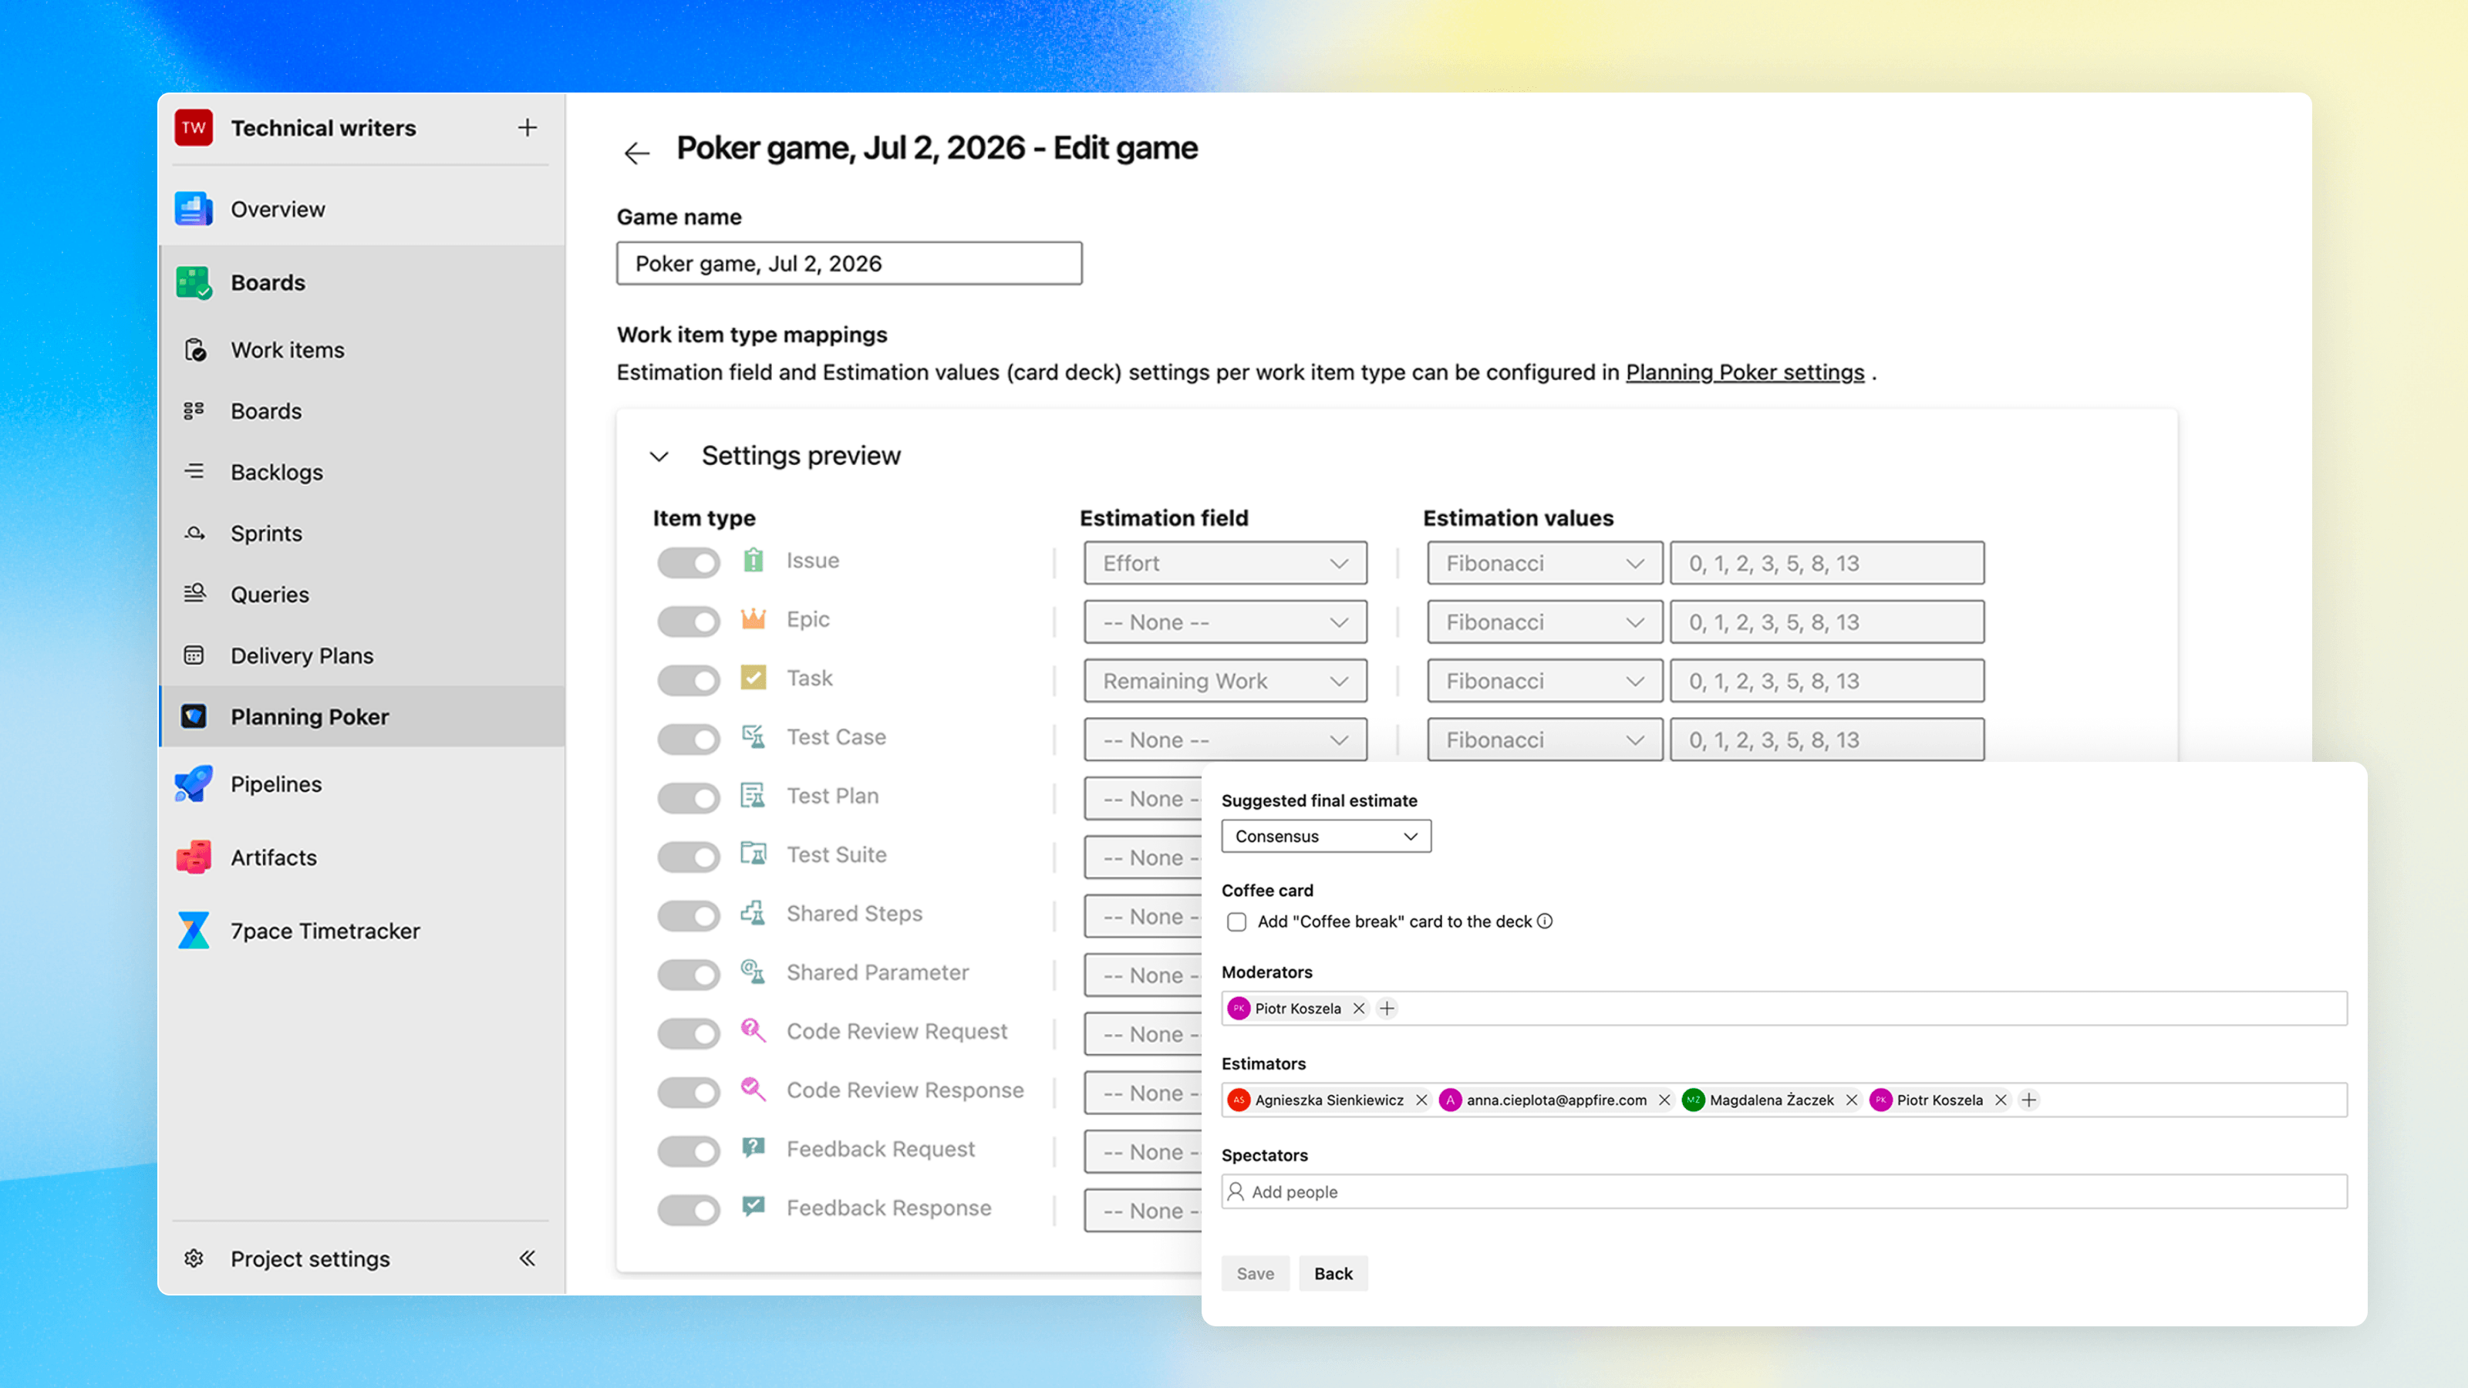Remove Piotr Koszela from Estimators

(2001, 1100)
